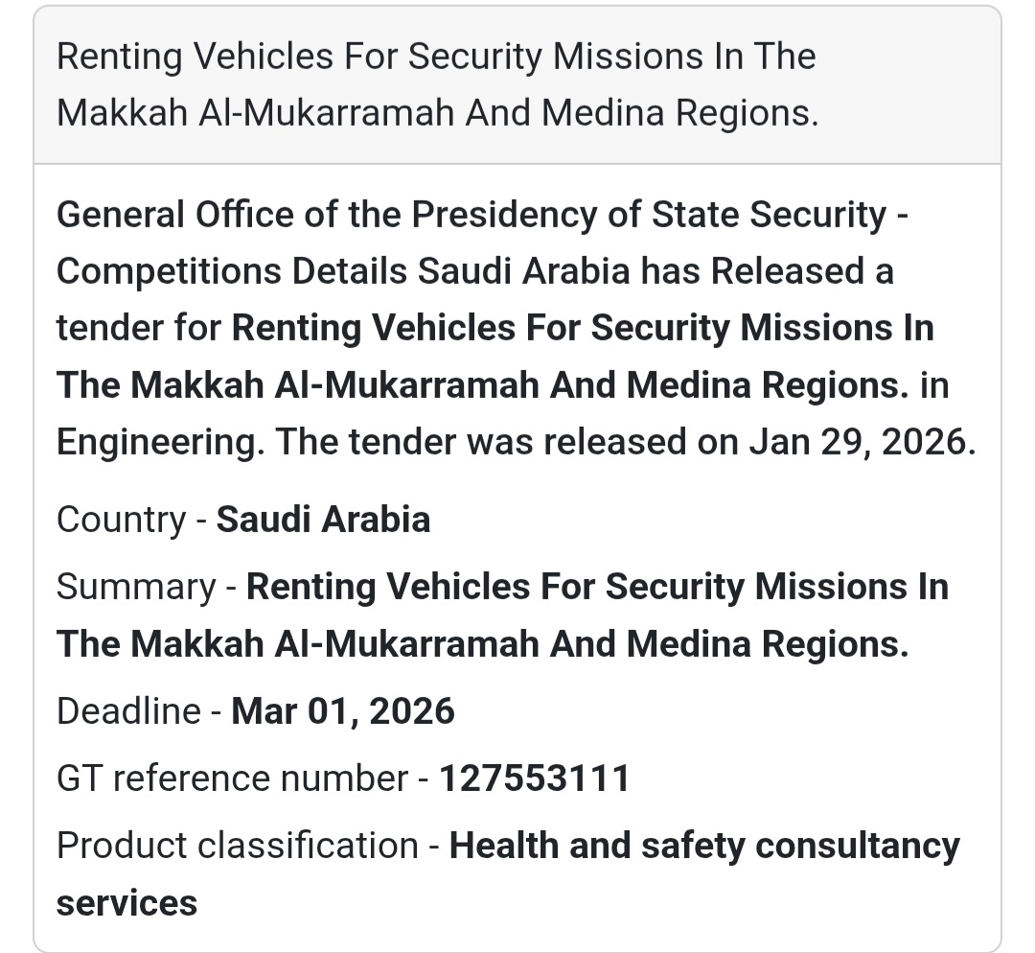
Task: Click the "GT reference number" label
Action: coord(232,779)
